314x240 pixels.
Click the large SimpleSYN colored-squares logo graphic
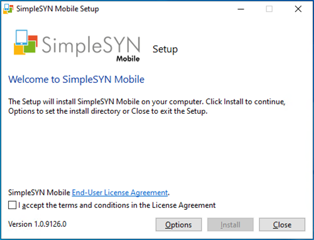pos(26,43)
